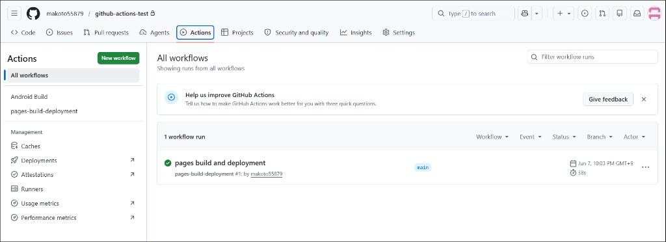Expand the Branch filter dropdown
Screen dimensions: 666x242
click(x=600, y=137)
